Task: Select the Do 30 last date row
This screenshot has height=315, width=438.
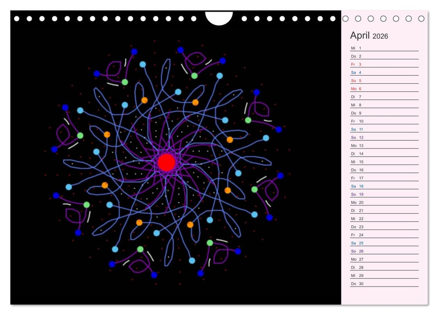Action: click(x=384, y=283)
